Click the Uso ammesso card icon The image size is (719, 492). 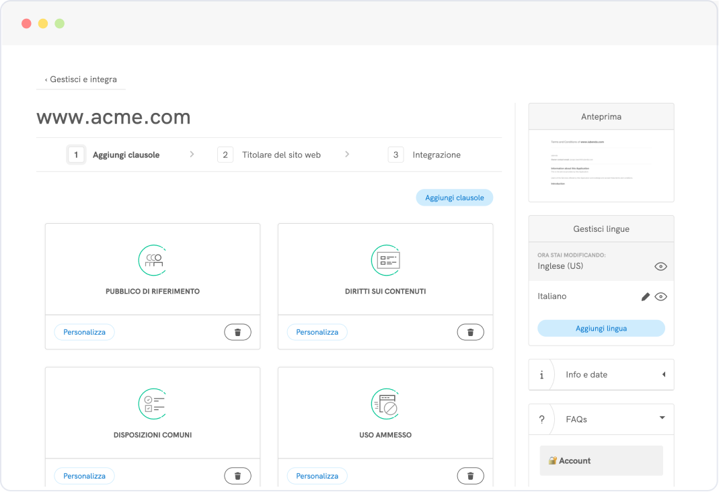point(386,404)
